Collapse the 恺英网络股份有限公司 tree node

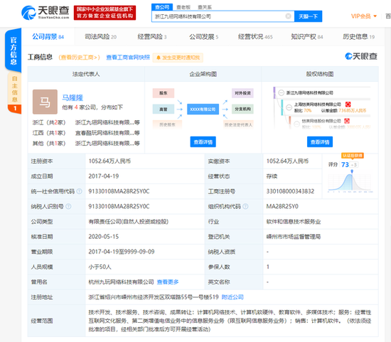coord(296,124)
